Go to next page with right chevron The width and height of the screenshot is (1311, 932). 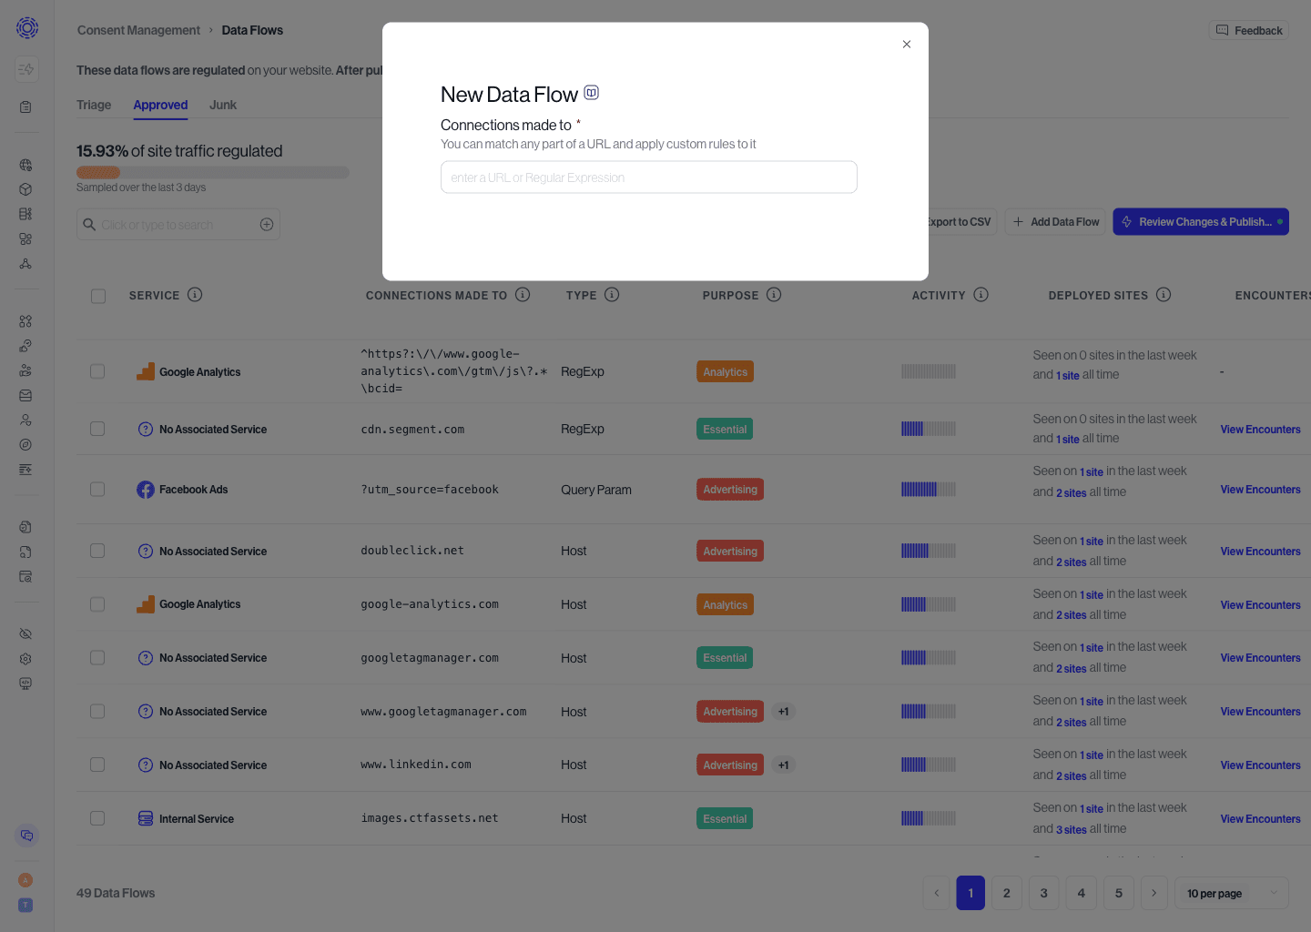[x=1154, y=893]
